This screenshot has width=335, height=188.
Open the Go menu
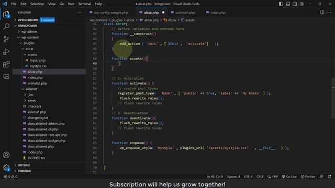[x=62, y=4]
